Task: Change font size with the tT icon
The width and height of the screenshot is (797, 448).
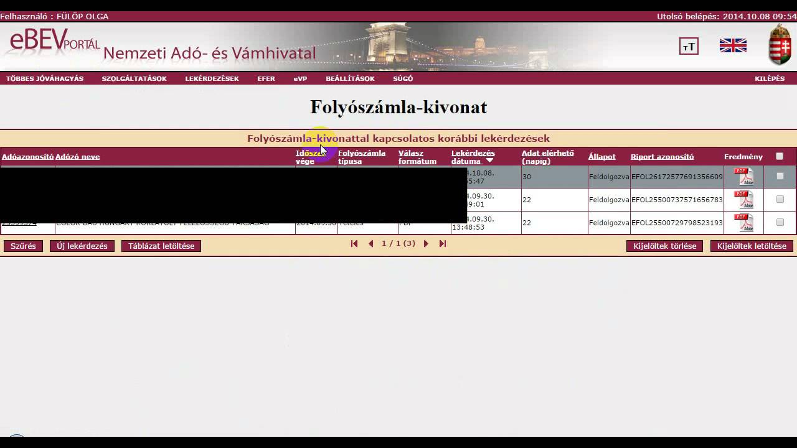Action: click(689, 46)
